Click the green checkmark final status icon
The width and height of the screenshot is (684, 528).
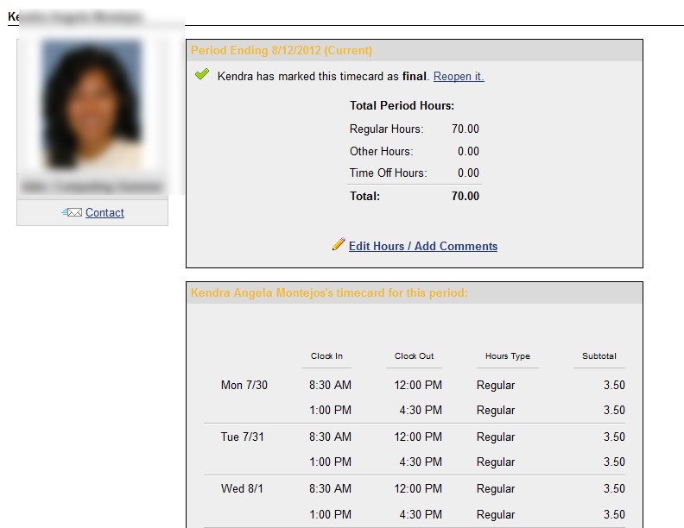coord(202,74)
